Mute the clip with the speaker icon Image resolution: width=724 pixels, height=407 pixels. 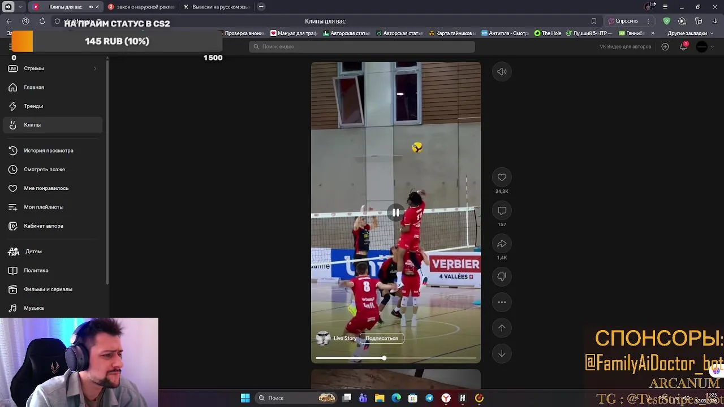[x=502, y=72]
